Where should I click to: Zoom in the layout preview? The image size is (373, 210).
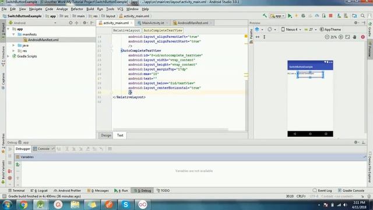[x=340, y=37]
